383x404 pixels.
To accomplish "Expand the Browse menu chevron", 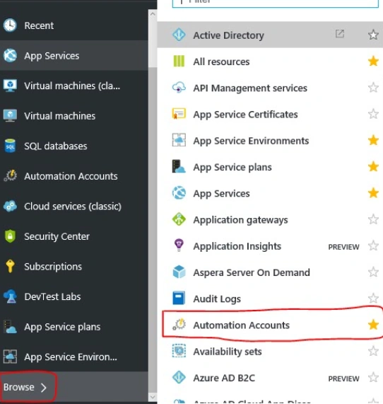I will click(44, 387).
